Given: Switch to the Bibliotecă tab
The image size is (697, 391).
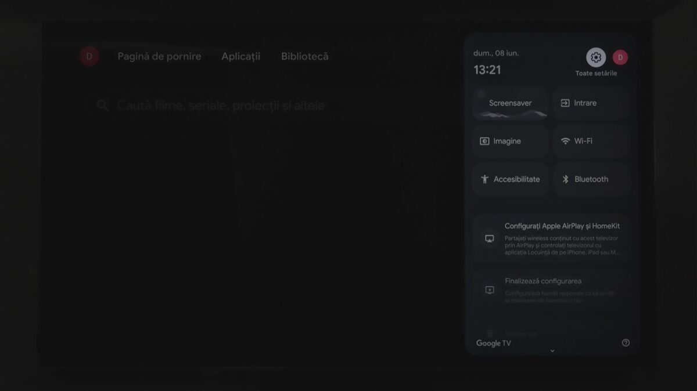Looking at the screenshot, I should (x=304, y=56).
